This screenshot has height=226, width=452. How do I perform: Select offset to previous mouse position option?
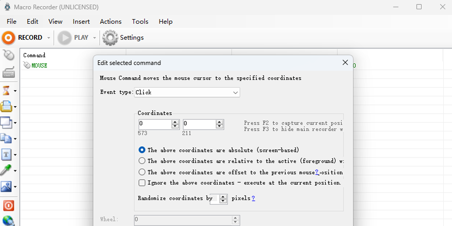pos(142,172)
